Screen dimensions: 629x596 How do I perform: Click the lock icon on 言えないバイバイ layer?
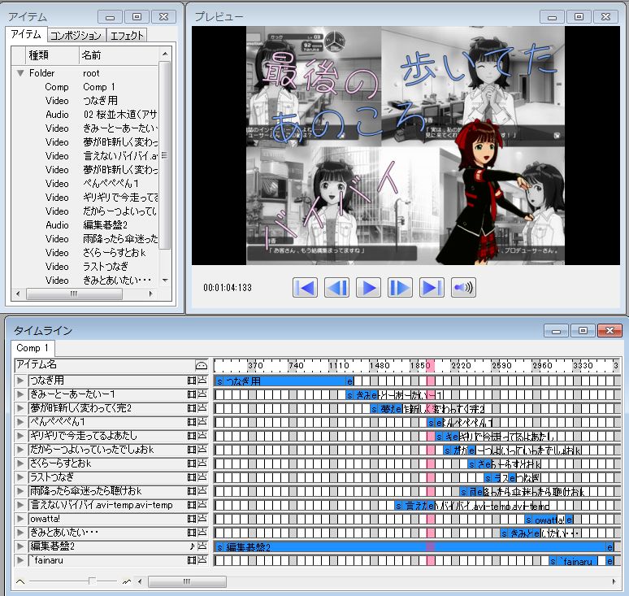point(202,505)
